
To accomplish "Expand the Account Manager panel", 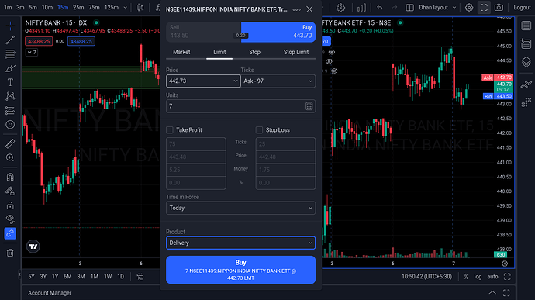I will [492, 293].
